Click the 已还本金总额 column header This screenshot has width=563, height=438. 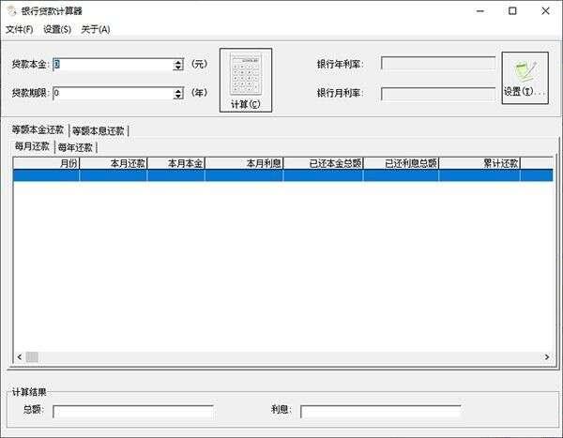pyautogui.click(x=324, y=163)
